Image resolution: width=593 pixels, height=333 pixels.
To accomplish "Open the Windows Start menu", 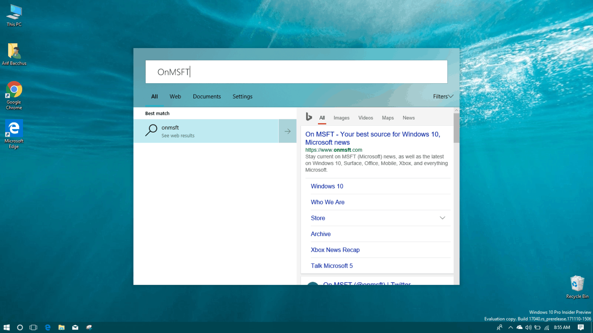I will tap(7, 327).
